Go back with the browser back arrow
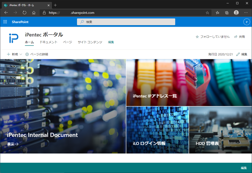This screenshot has width=252, height=173. pos(6,13)
